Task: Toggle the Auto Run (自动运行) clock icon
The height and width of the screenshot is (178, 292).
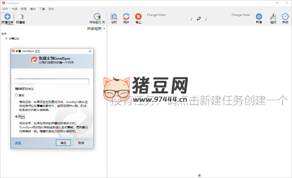Action: point(97,17)
